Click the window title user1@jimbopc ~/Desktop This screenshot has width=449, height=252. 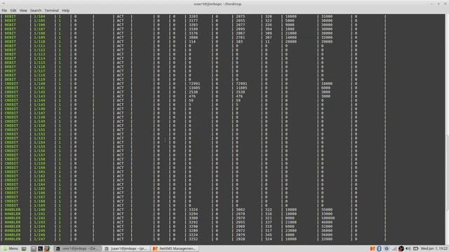[217, 4]
